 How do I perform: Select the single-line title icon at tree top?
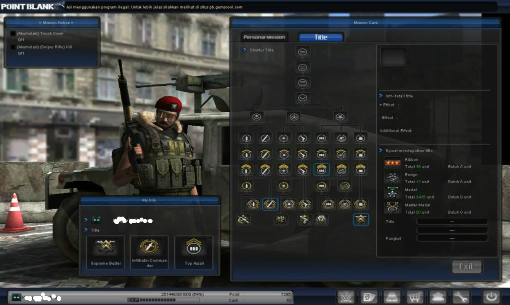click(x=302, y=51)
